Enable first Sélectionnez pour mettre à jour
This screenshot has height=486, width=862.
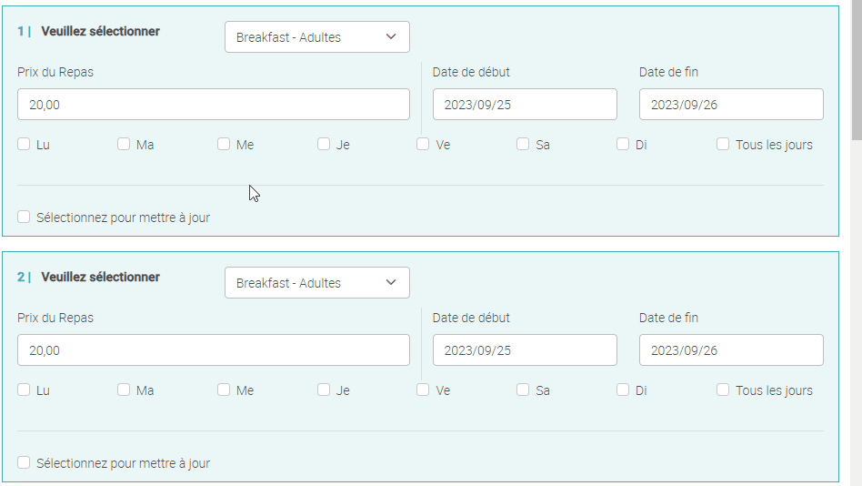[x=24, y=218]
